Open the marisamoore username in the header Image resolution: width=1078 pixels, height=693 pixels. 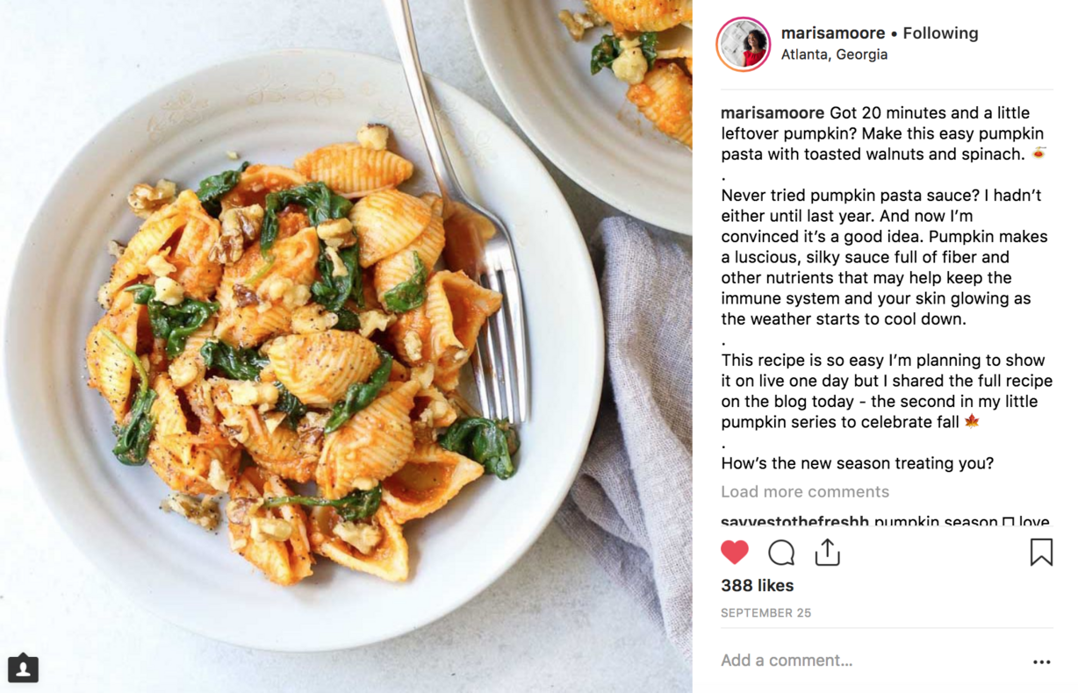tap(833, 33)
